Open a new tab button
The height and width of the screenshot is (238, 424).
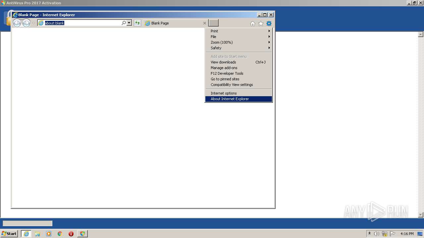[213, 23]
